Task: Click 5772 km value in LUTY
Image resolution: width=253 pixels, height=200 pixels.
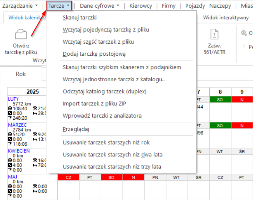Action: click(22, 104)
